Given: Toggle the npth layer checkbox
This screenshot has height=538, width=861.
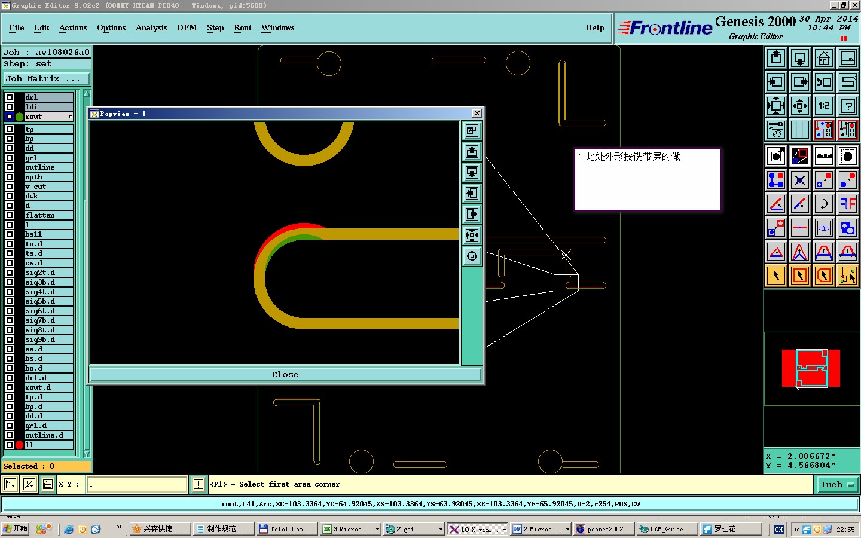Looking at the screenshot, I should pos(10,177).
